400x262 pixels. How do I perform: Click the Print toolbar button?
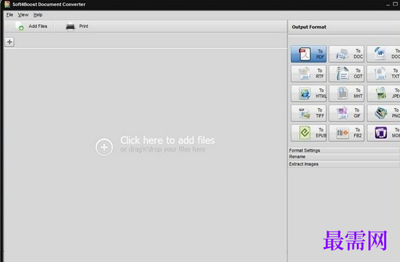pyautogui.click(x=77, y=26)
